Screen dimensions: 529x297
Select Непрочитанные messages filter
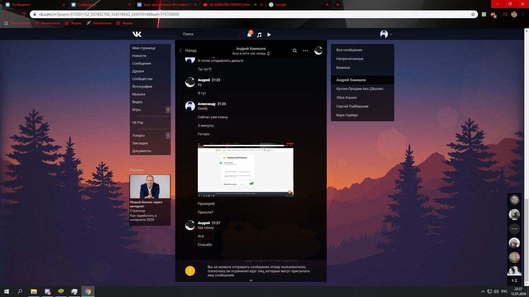350,59
